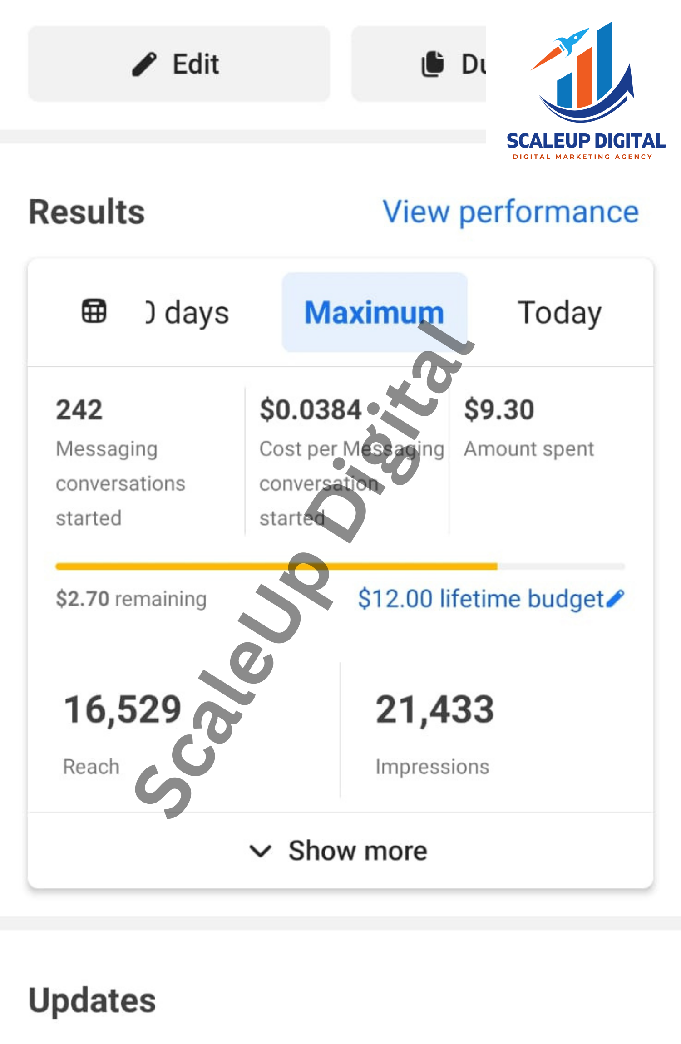
Task: Click the 16,529 Reach figure
Action: coord(123,709)
